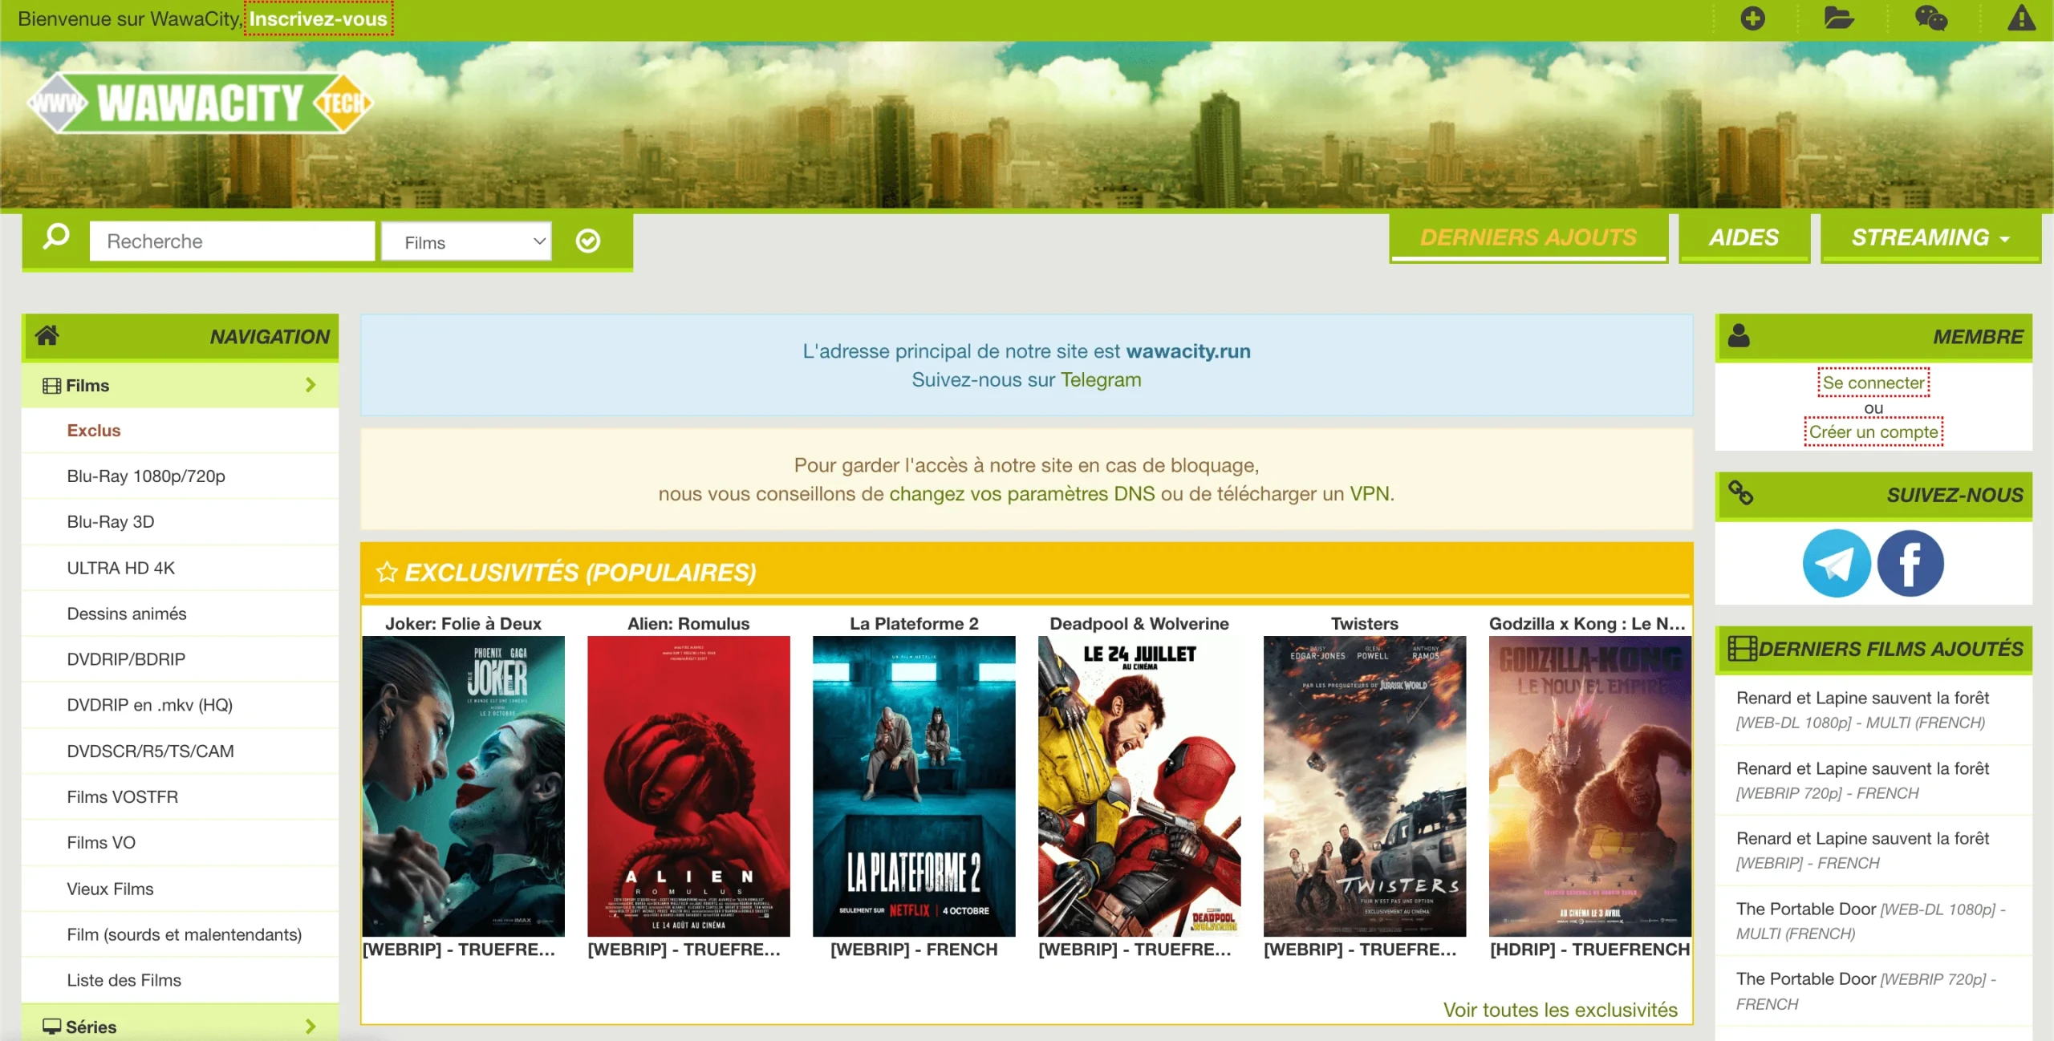Click the film strip icon beside Derniers Films Ajoutés
2054x1041 pixels.
point(1742,648)
